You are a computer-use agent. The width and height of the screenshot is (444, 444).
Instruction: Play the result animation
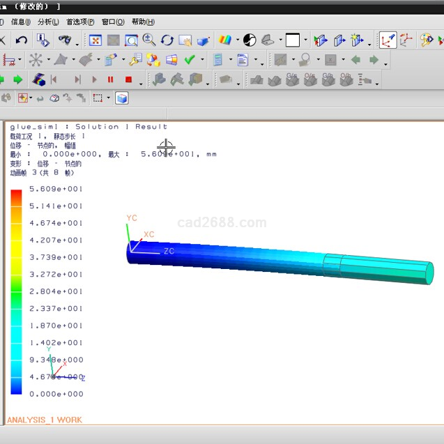tap(95, 79)
